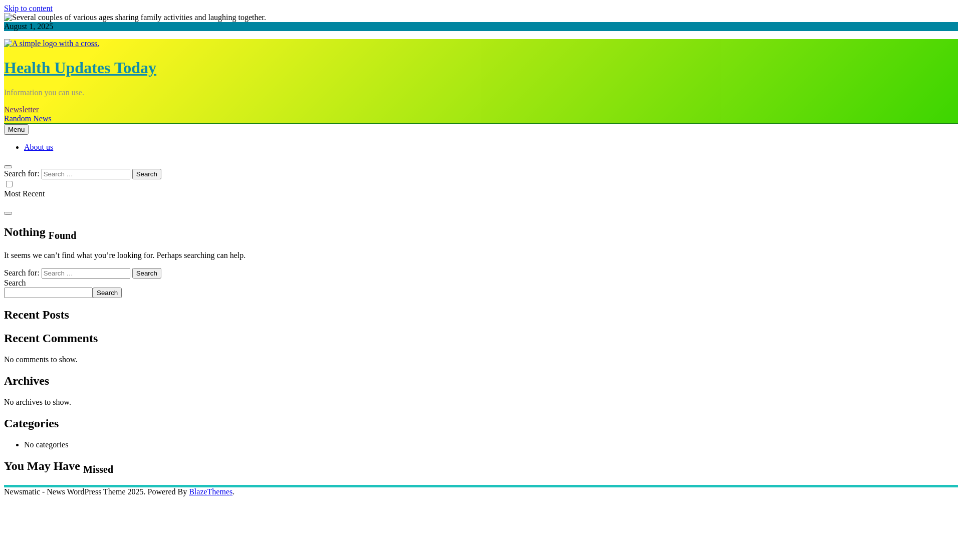This screenshot has width=962, height=541.
Task: Click the No categories list item
Action: point(46,444)
